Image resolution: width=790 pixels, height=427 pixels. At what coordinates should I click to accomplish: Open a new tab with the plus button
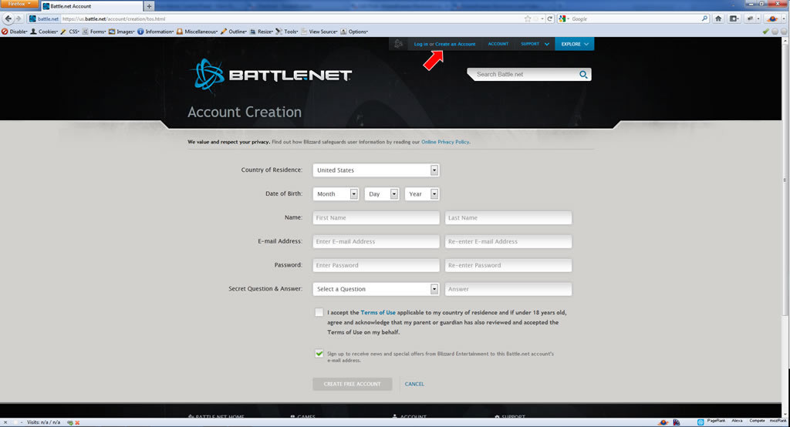(x=149, y=6)
